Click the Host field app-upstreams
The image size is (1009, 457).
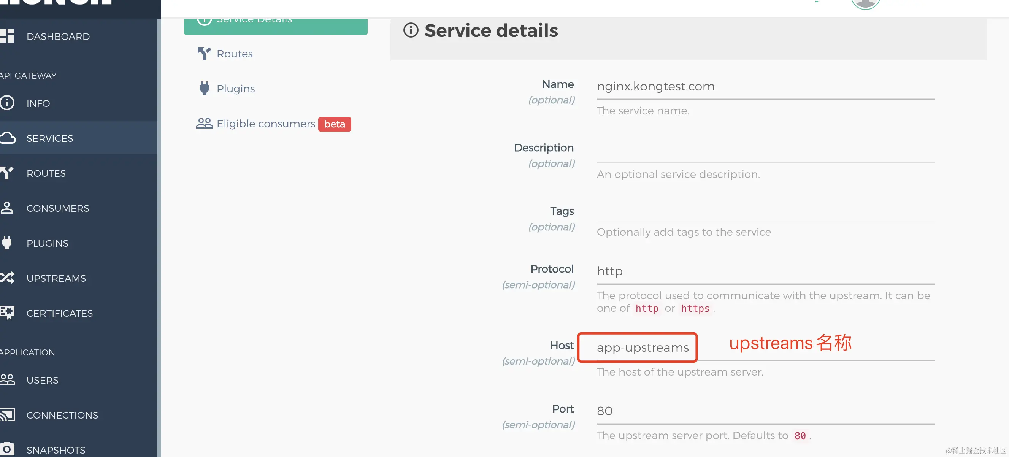tap(643, 348)
